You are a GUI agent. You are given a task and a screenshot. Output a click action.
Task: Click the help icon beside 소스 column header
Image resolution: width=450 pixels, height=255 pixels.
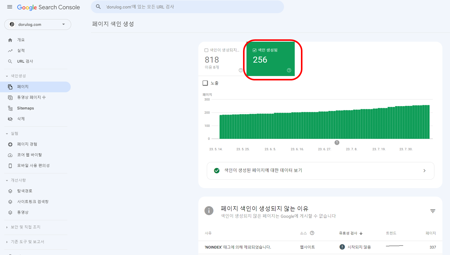[312, 233]
